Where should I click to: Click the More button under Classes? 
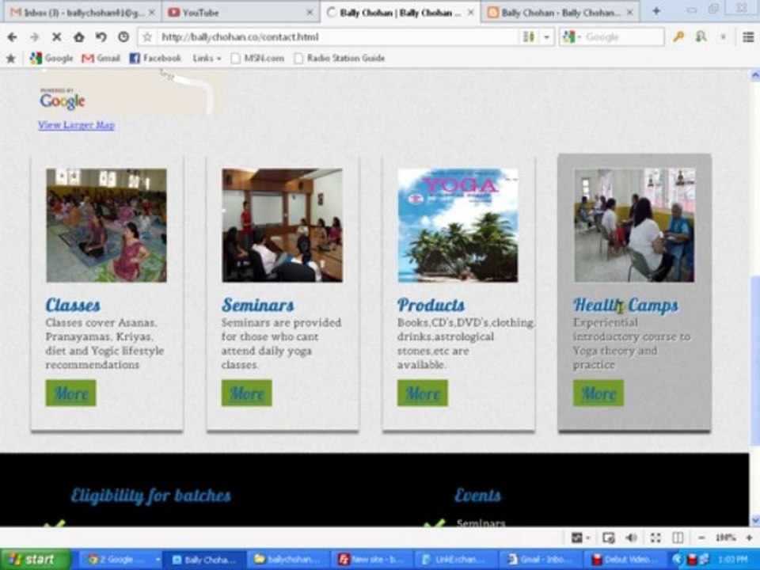(70, 393)
